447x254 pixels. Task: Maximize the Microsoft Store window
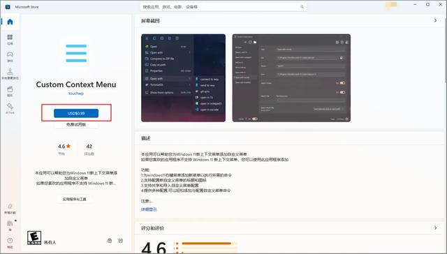click(427, 5)
